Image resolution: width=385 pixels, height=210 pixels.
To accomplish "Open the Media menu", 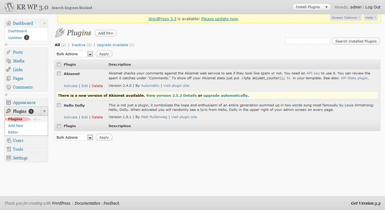I will (x=19, y=61).
